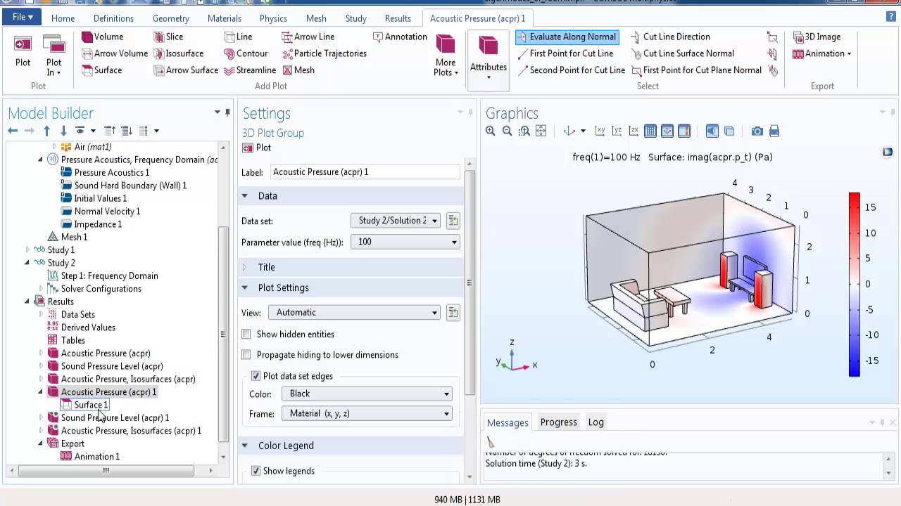Open the Log tab
The width and height of the screenshot is (901, 506).
point(596,422)
